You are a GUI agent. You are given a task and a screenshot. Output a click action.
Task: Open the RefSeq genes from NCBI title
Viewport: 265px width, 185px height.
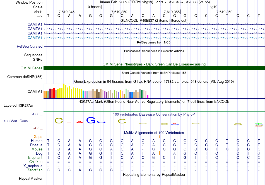pos(154,42)
